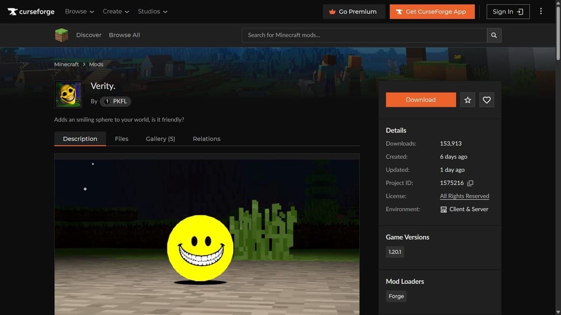The height and width of the screenshot is (315, 561).
Task: Click the Forge mod loader tag
Action: 396,296
